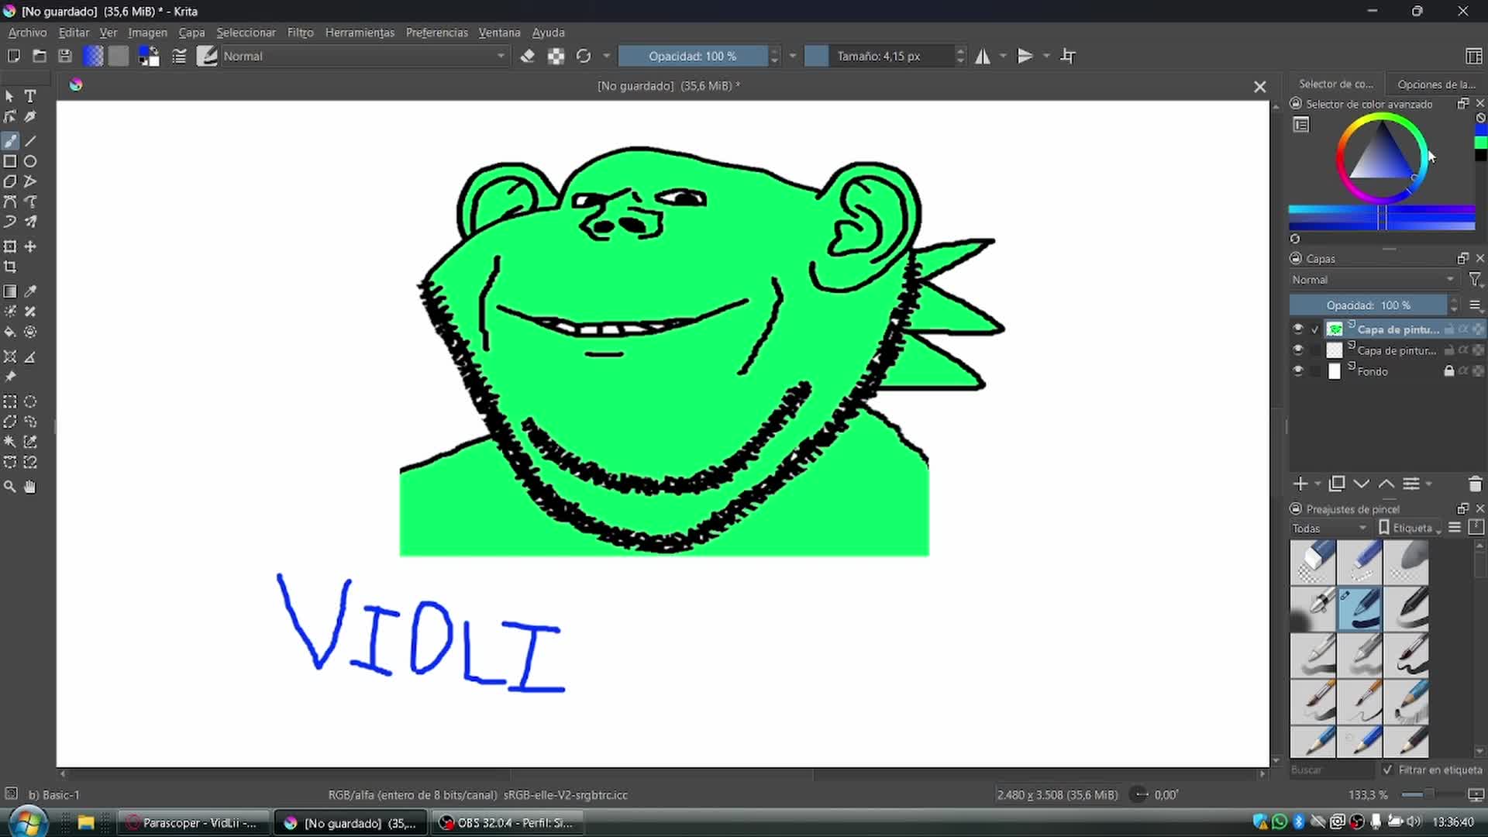Toggle Filtrar en etiqueta checkbox
The width and height of the screenshot is (1488, 837).
click(1387, 770)
